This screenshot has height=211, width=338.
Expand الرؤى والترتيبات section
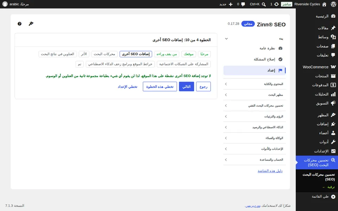coord(255,116)
